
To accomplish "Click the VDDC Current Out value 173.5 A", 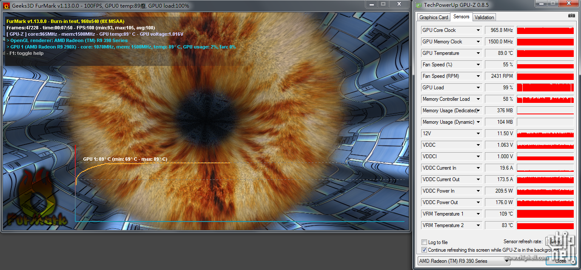I will [x=499, y=179].
